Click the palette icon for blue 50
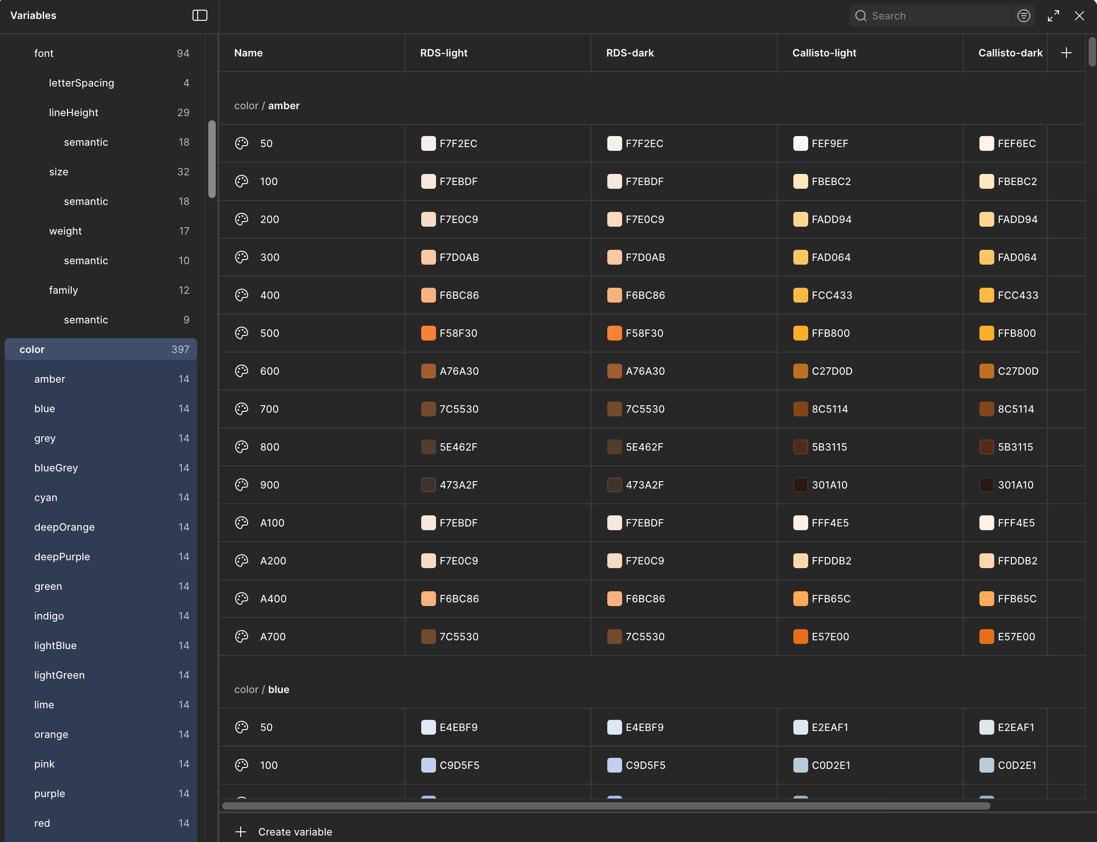 242,727
